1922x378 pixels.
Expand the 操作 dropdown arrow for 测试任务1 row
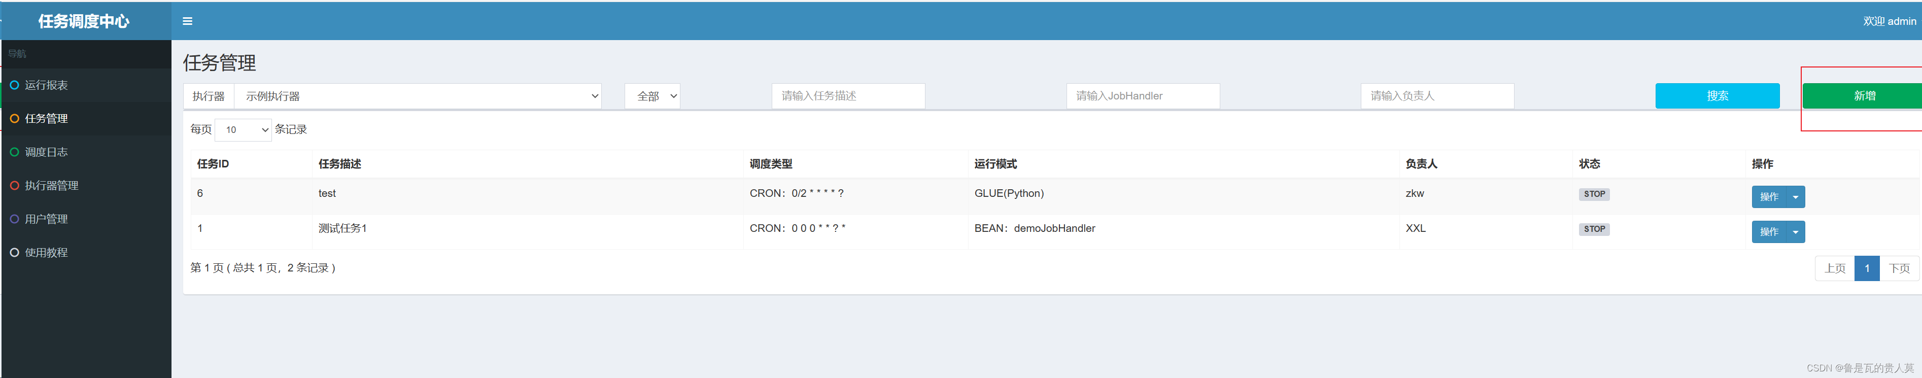[1795, 232]
